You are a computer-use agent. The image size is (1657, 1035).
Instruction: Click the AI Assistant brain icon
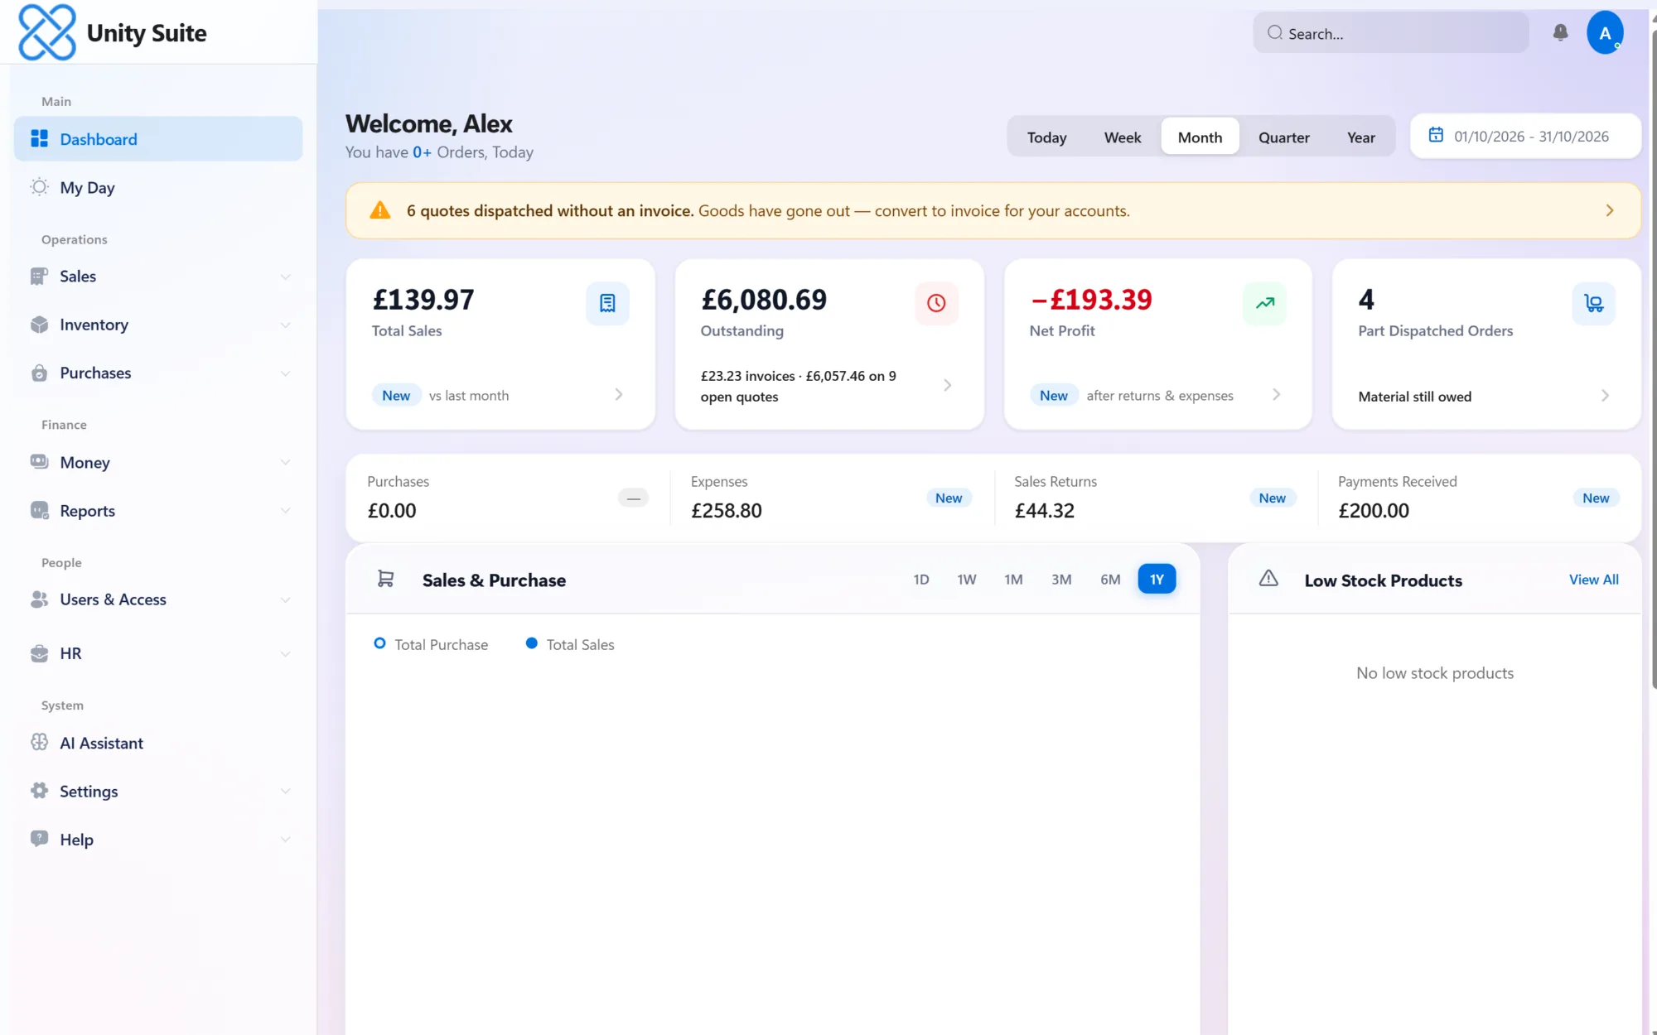(x=39, y=743)
